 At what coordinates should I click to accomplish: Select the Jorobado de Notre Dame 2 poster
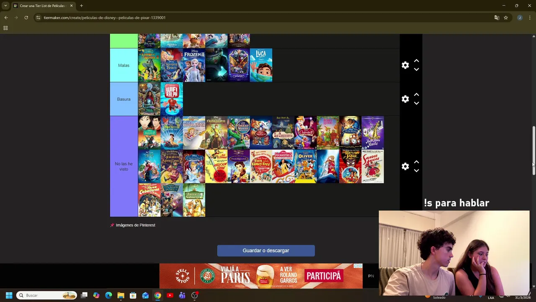(172, 167)
